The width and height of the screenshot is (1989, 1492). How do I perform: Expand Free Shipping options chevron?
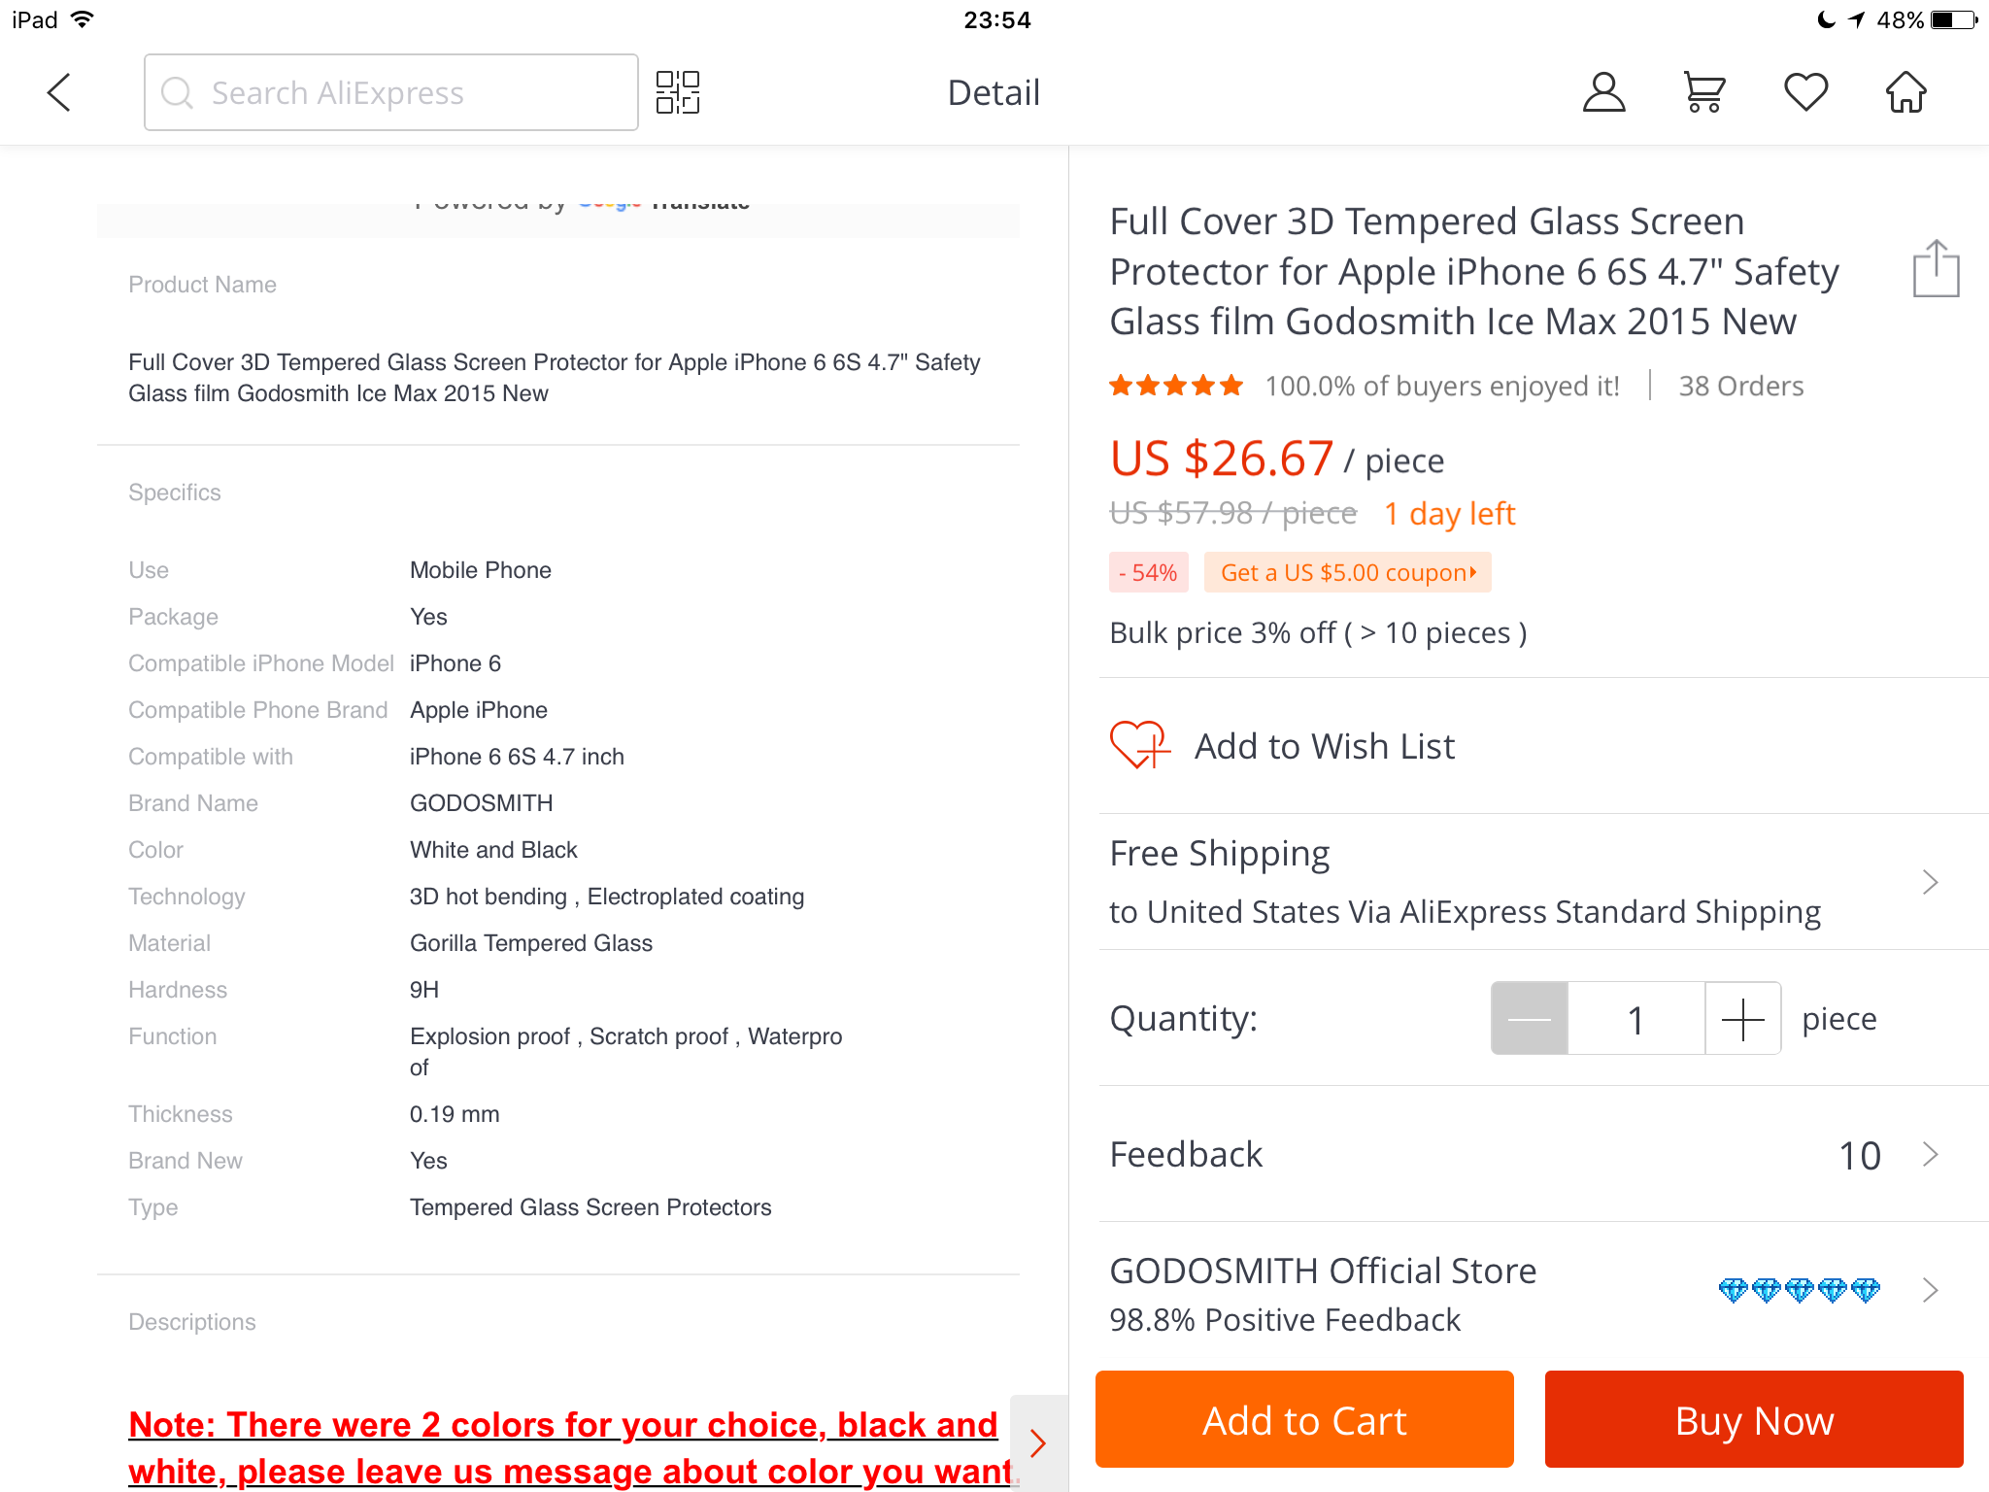pos(1930,882)
